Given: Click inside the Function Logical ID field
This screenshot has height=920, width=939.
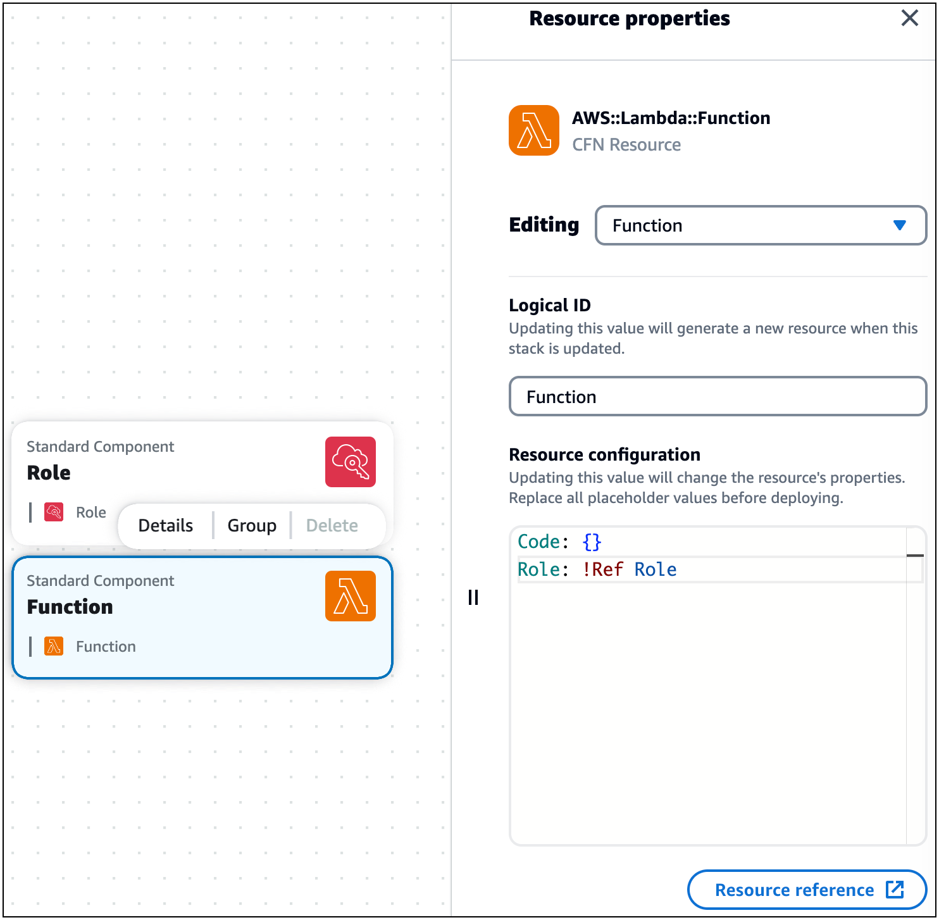Looking at the screenshot, I should 717,396.
